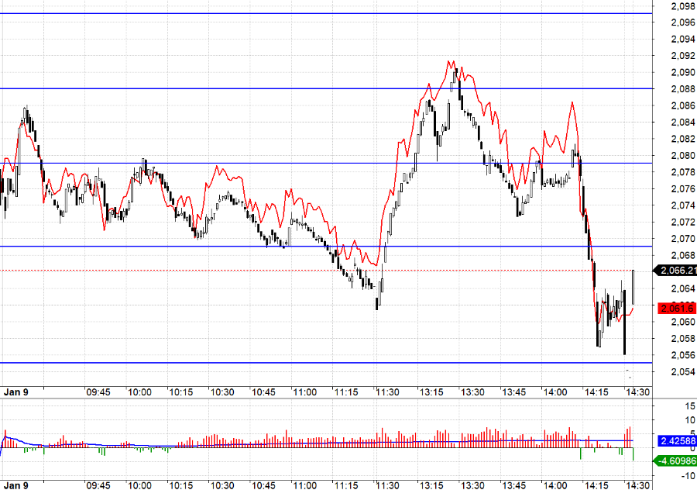Click the 2,098 label on the price scale

(682, 6)
